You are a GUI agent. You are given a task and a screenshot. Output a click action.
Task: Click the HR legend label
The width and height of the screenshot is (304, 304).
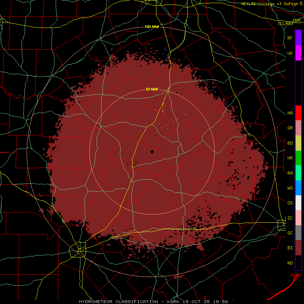[x=290, y=158]
